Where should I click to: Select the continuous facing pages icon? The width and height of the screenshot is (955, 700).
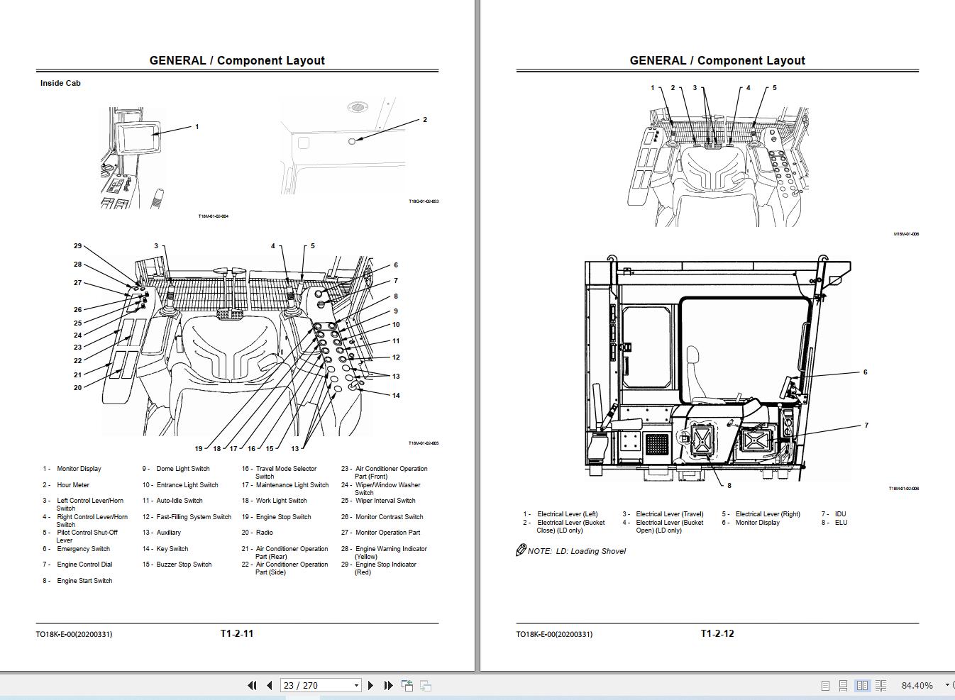point(881,685)
